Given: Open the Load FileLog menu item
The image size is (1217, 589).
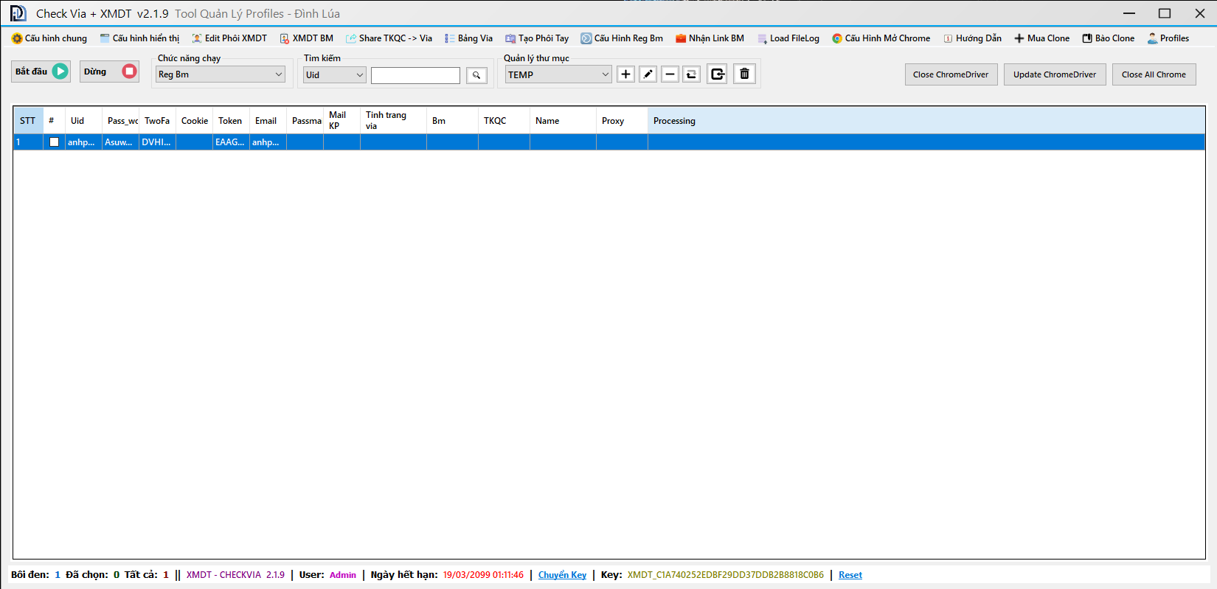Looking at the screenshot, I should tap(788, 38).
